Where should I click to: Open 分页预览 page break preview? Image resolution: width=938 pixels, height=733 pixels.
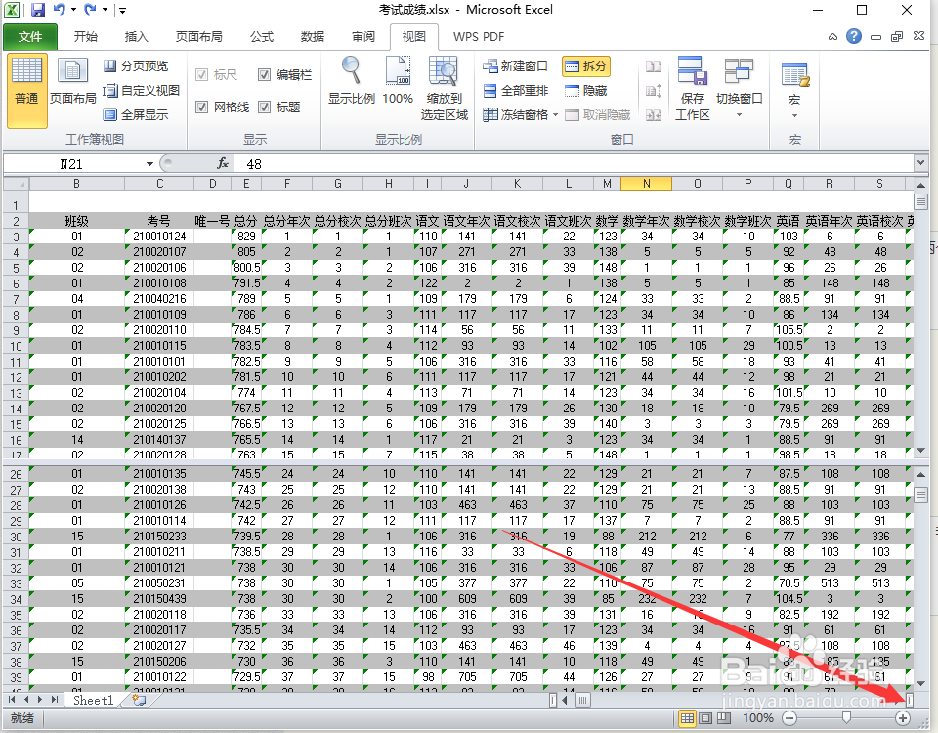[x=136, y=65]
